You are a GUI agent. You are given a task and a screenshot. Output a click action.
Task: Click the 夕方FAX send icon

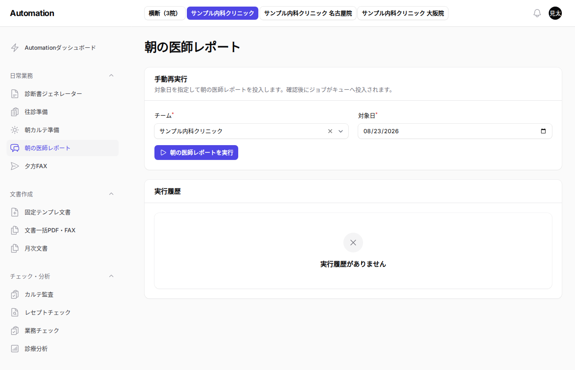point(15,166)
